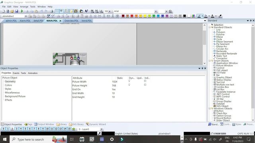Switch to the trend.PDL tab
Image resolution: width=255 pixels, height=143 pixels.
[87, 21]
